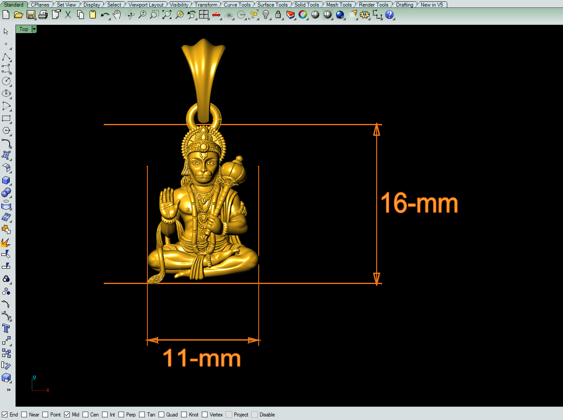Open the Viewport Layout tab
The width and height of the screenshot is (563, 420).
click(146, 5)
